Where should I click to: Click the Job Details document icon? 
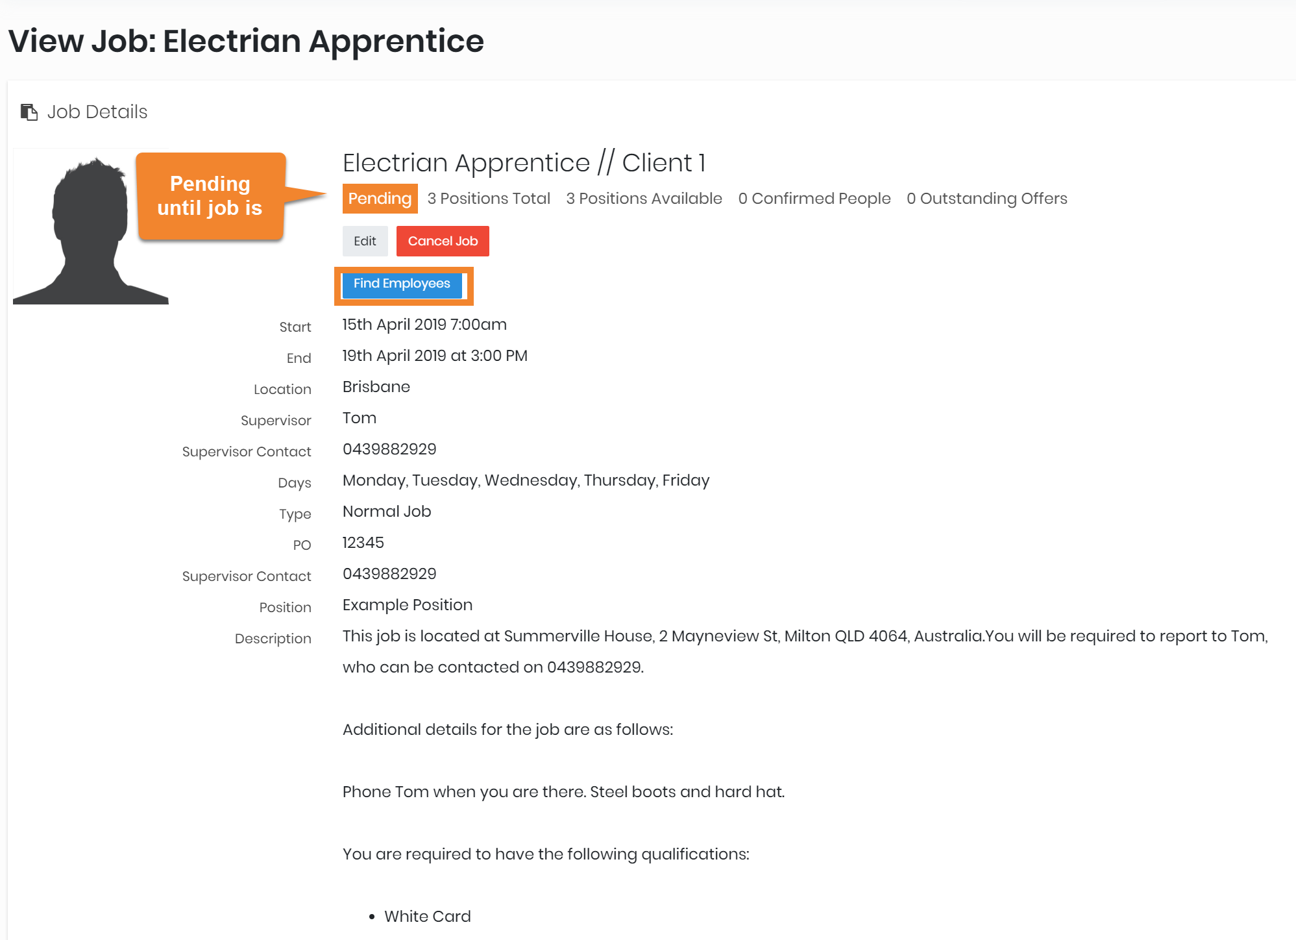[x=29, y=112]
